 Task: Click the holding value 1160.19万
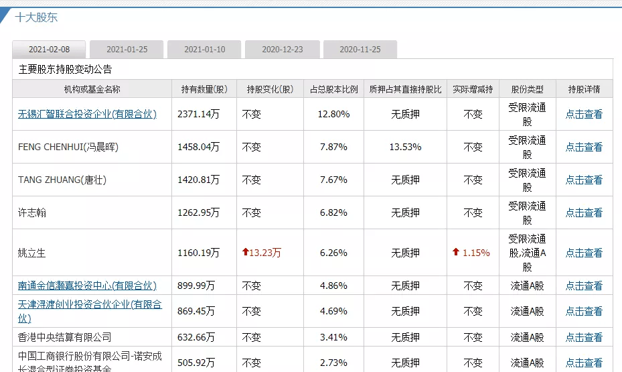(198, 253)
